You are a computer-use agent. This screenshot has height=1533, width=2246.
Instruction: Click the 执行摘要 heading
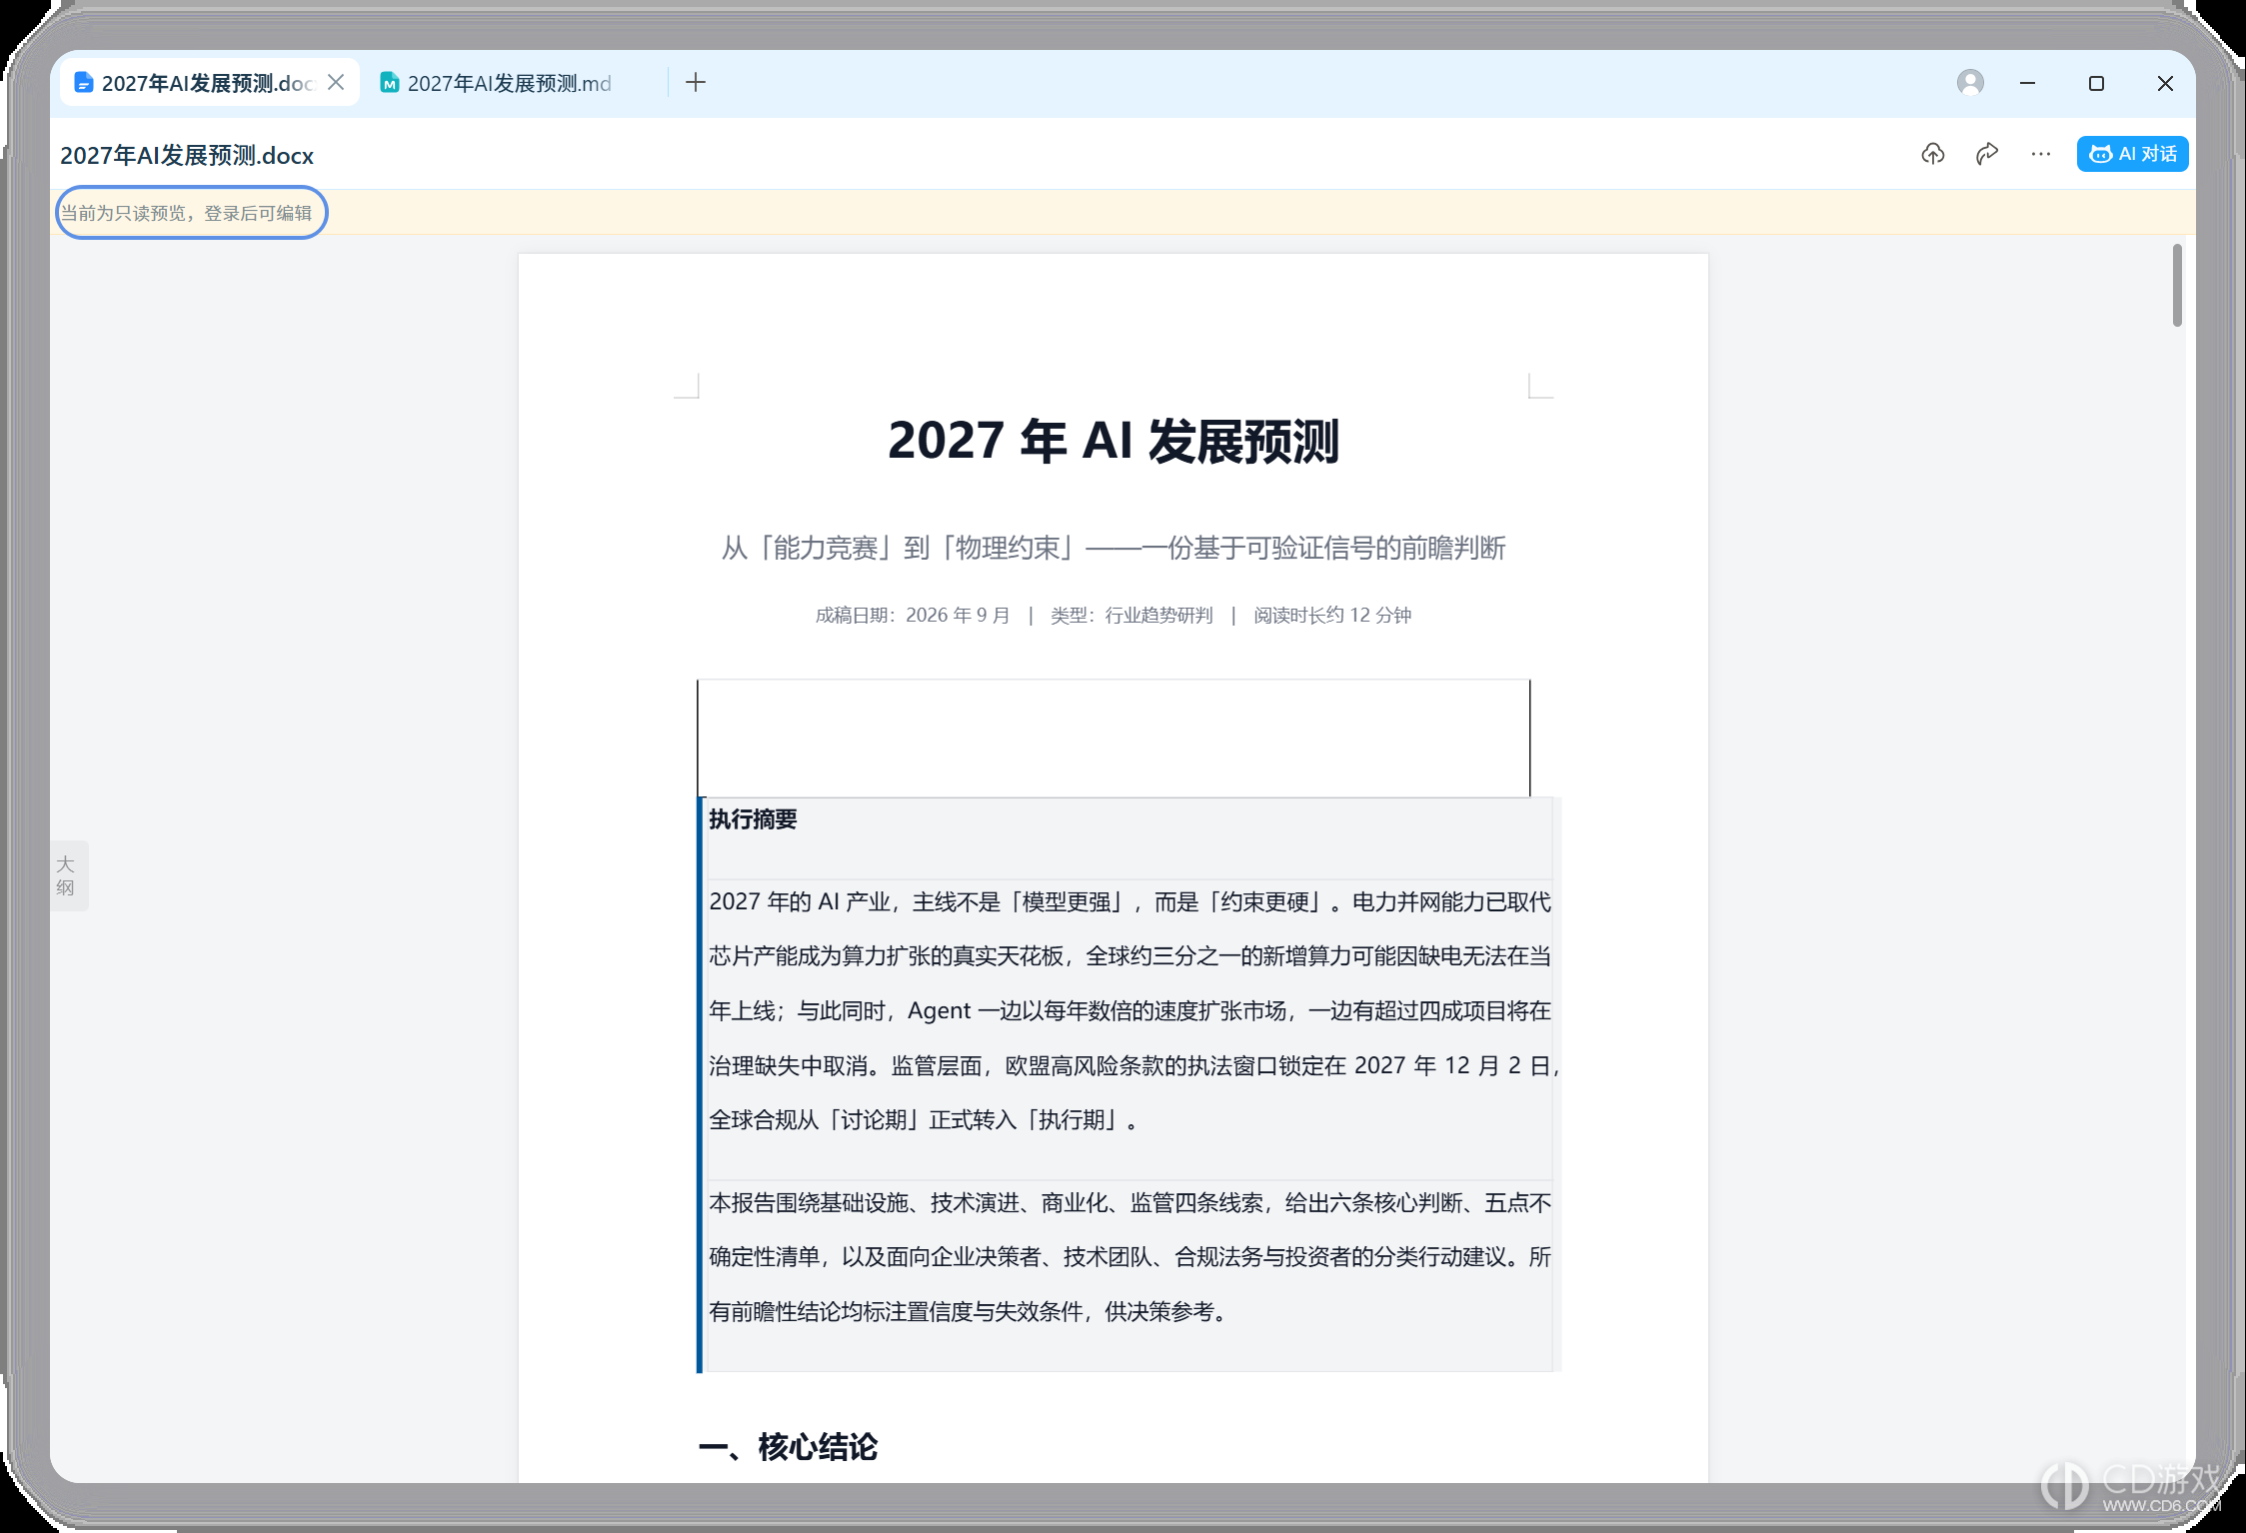[x=753, y=819]
